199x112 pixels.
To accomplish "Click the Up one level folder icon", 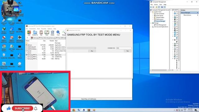I will click(x=156, y=7).
